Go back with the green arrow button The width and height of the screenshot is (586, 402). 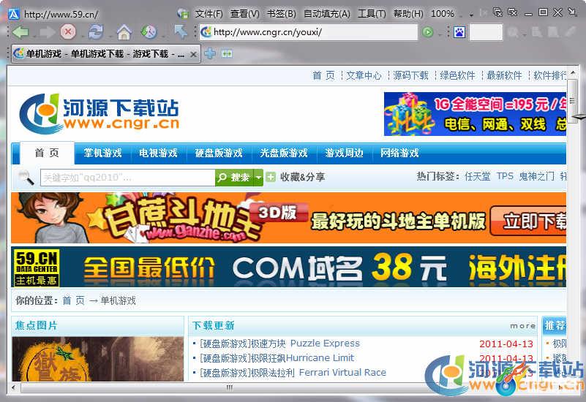click(20, 32)
